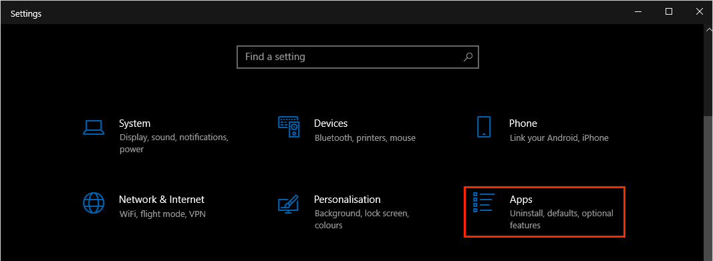Image resolution: width=713 pixels, height=261 pixels.
Task: Open the Apps heading
Action: pos(521,200)
